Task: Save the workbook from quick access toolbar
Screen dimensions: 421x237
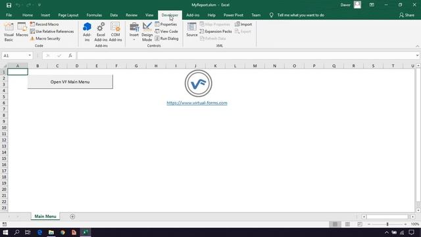Action: tap(9, 5)
